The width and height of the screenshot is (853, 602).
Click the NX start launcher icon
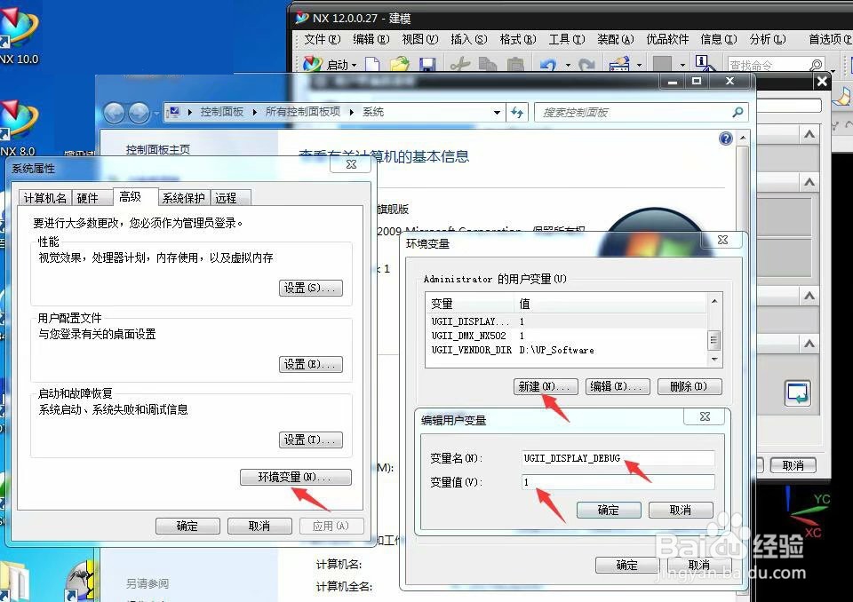click(x=312, y=64)
